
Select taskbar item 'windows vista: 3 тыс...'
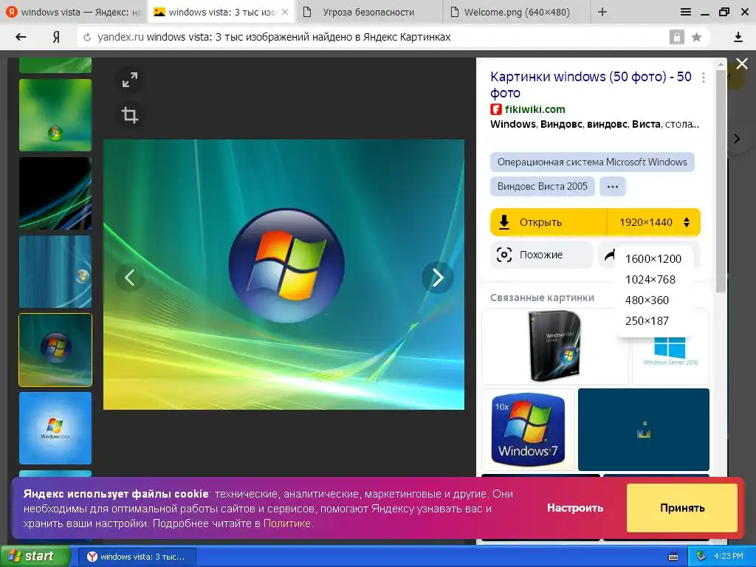pos(137,557)
